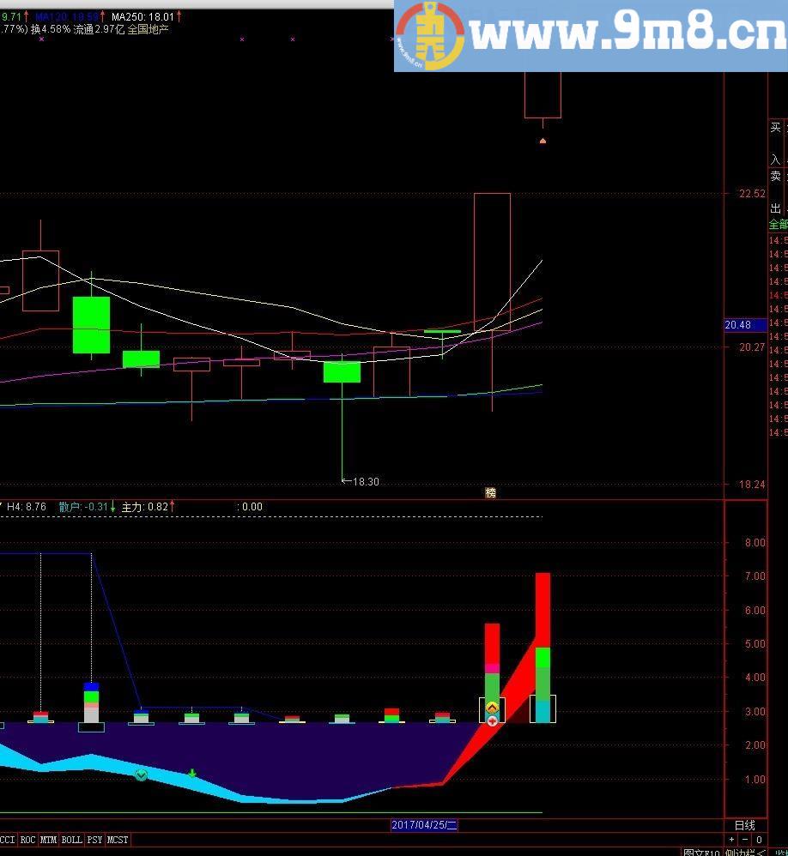Click the 流通2.97亿 float value

pos(99,29)
